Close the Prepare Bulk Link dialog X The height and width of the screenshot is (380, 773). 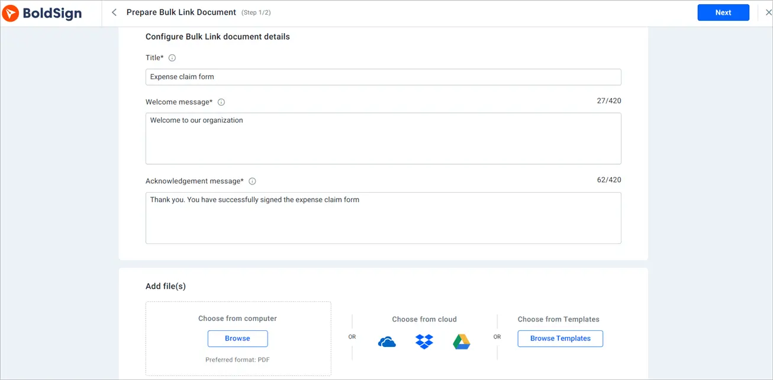click(x=769, y=12)
